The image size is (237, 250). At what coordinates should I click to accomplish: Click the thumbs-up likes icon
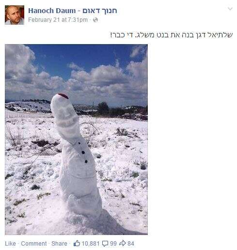point(77,243)
